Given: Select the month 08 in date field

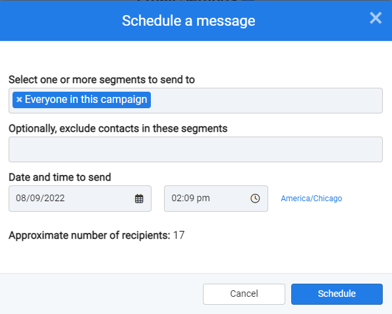Looking at the screenshot, I should pyautogui.click(x=20, y=198).
